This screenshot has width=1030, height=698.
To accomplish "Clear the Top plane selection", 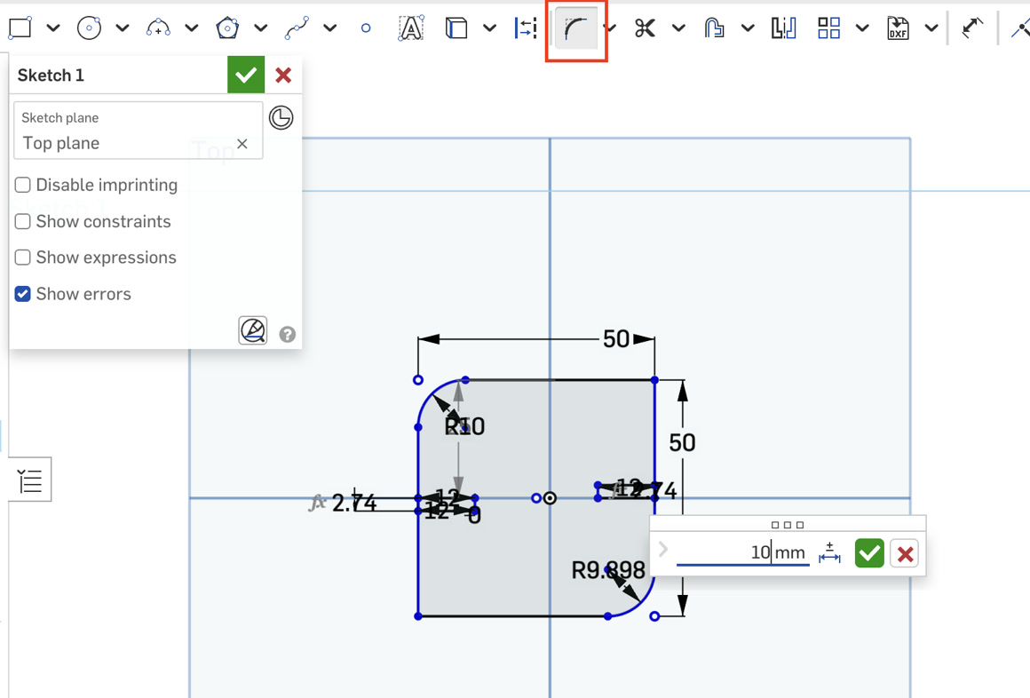I will [x=242, y=144].
